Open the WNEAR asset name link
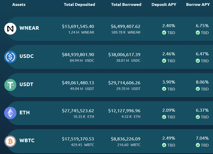Screen dimensions: 213x154 tap(29, 28)
